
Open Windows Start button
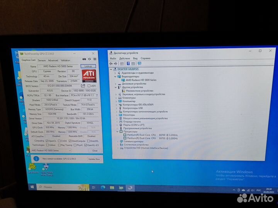coord(32,187)
